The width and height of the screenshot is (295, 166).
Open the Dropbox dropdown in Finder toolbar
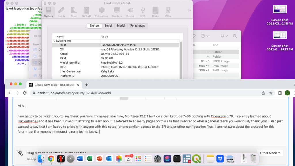[x=224, y=36]
